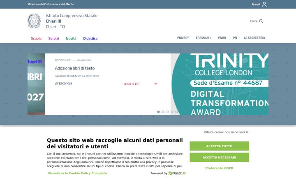The height and width of the screenshot is (185, 296).
Task: Click the 03/06/2026 date text
Action: point(84,60)
